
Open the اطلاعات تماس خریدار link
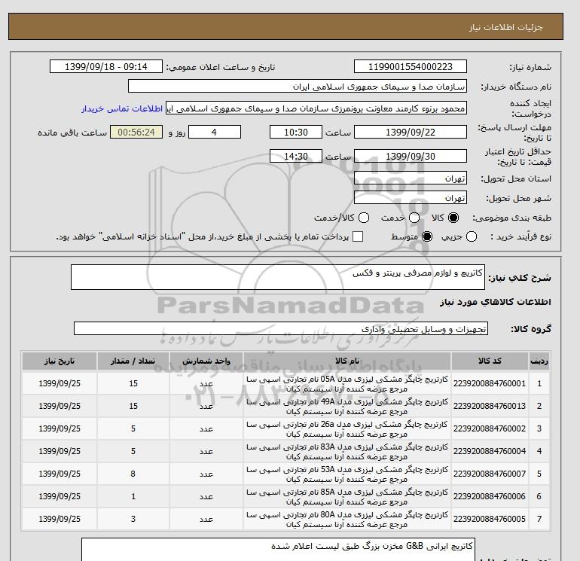(x=122, y=108)
